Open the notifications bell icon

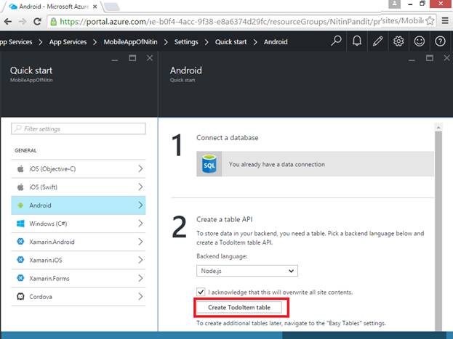tap(357, 41)
